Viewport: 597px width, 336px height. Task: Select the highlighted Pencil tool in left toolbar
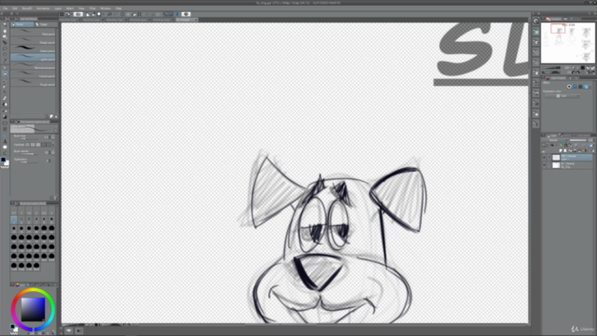tap(5, 74)
